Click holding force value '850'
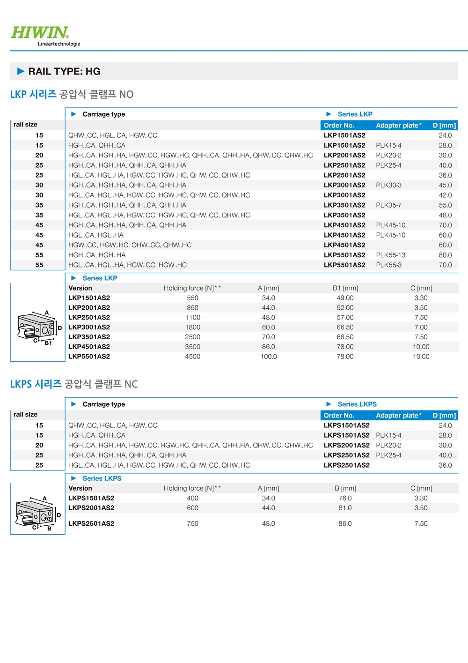This screenshot has width=468, height=663. tap(193, 308)
